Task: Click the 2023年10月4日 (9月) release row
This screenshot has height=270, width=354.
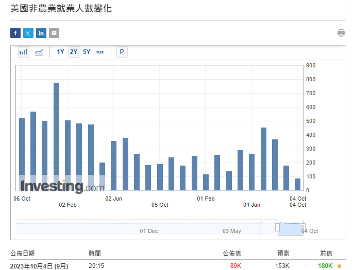Action: point(178,266)
